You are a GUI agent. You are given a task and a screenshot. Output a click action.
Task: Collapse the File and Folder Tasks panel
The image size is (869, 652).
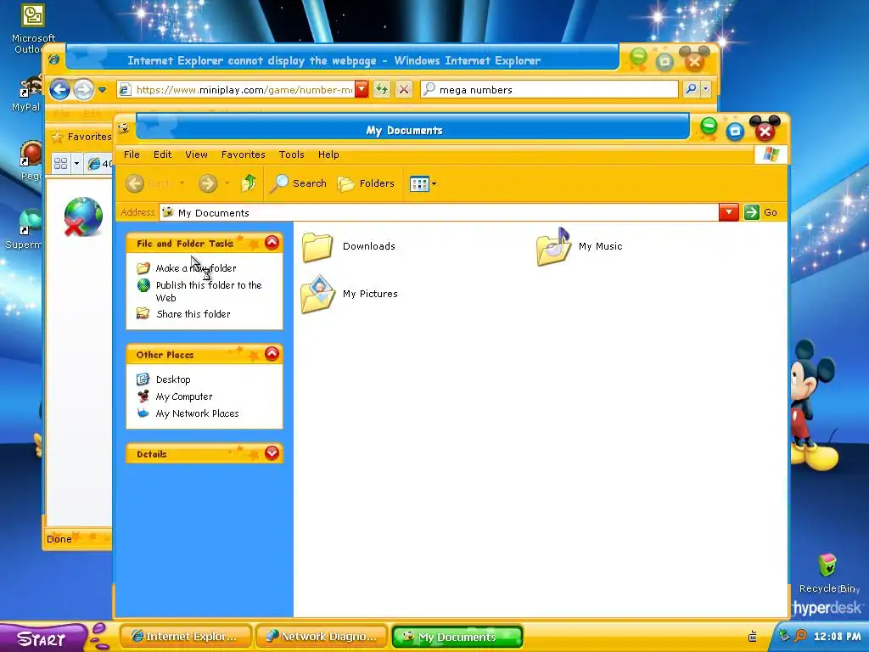click(272, 242)
